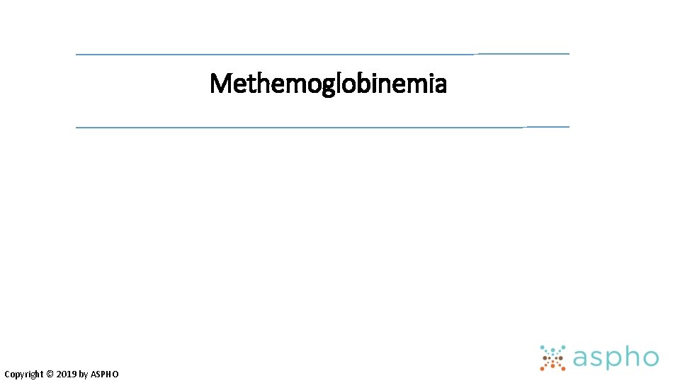Image resolution: width=680 pixels, height=383 pixels.
Task: Select the blue line above the title
Action: (275, 54)
